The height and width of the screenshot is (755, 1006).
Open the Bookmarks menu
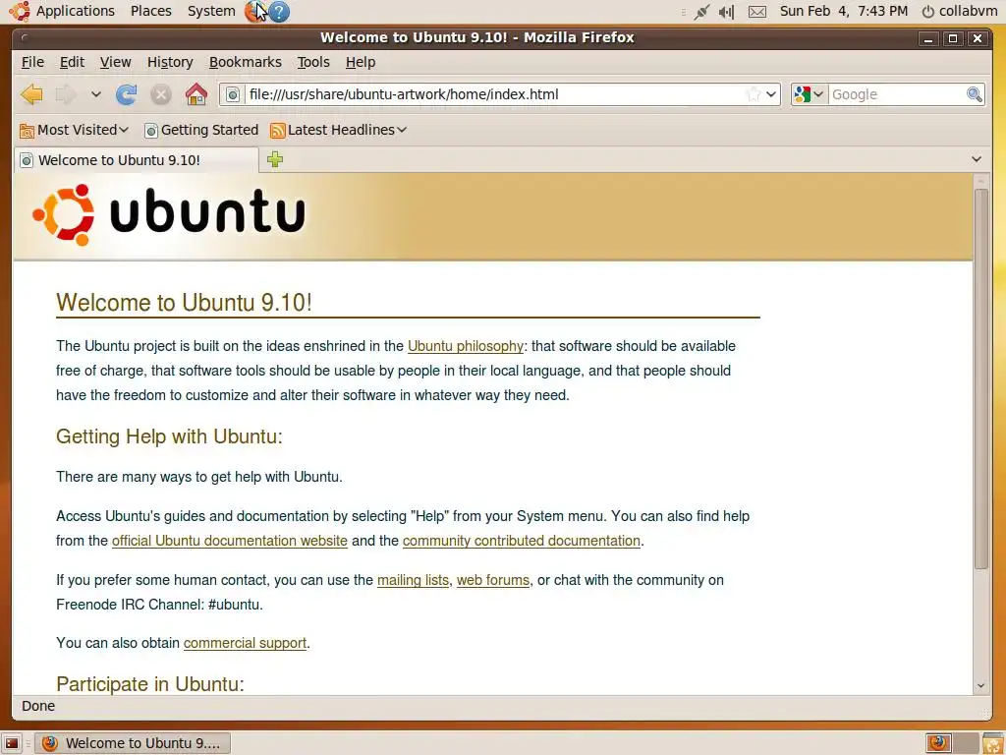tap(245, 62)
